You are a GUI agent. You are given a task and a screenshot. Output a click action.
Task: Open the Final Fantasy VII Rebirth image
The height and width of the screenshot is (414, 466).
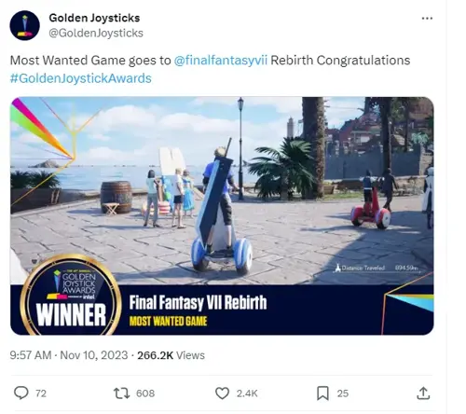[222, 216]
